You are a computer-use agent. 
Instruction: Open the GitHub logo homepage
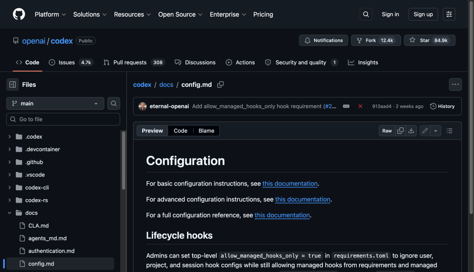point(19,14)
